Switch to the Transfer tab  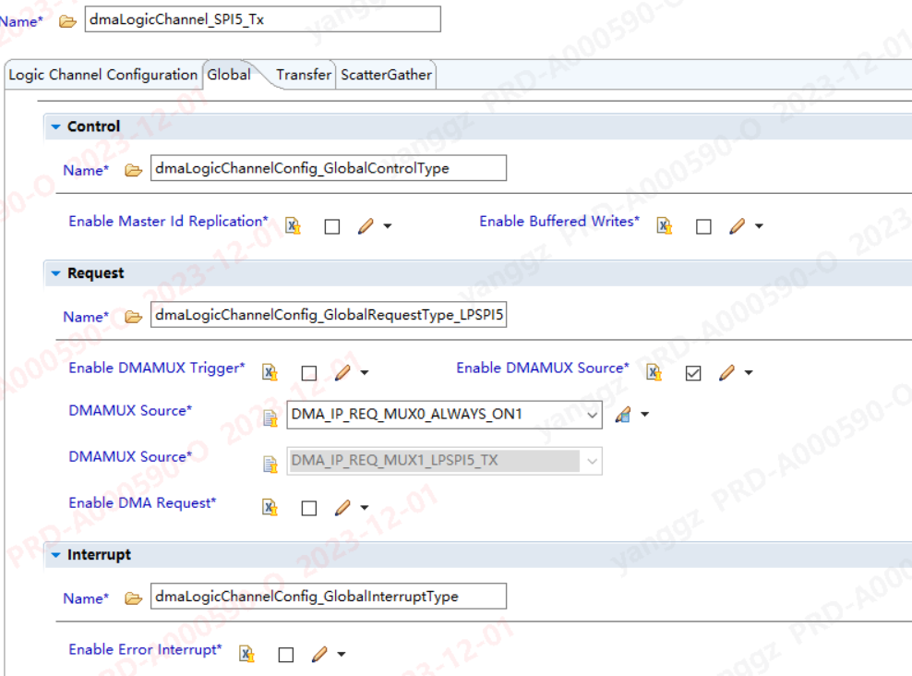304,75
